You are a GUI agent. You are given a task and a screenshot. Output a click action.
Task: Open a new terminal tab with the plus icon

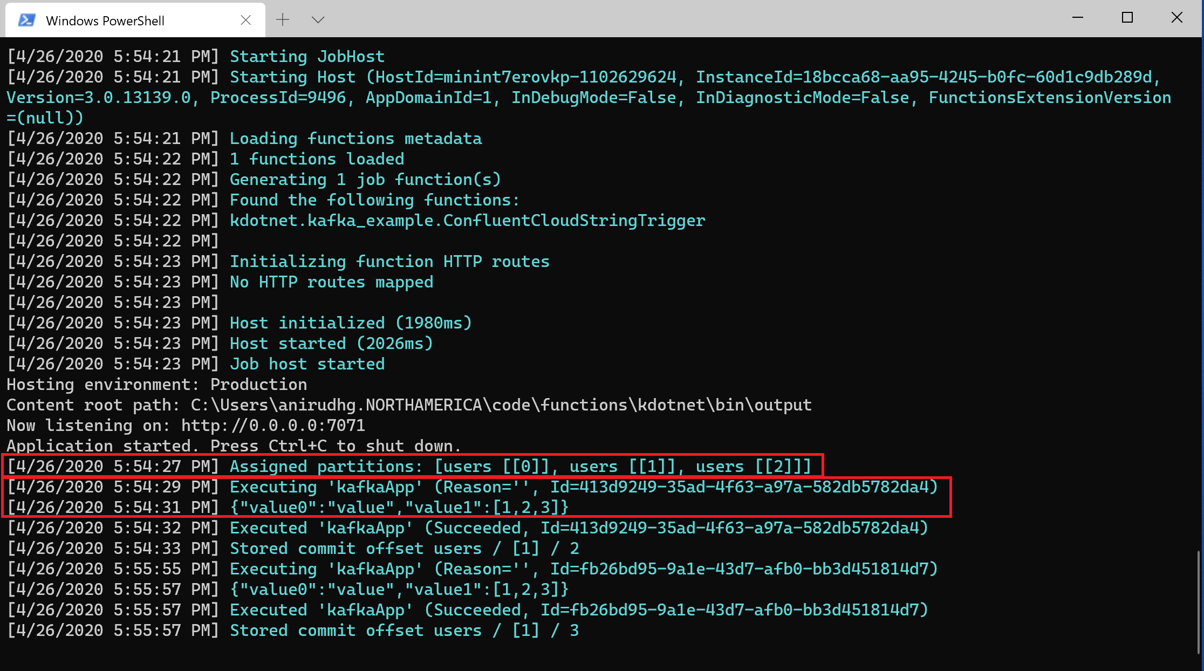pyautogui.click(x=283, y=19)
